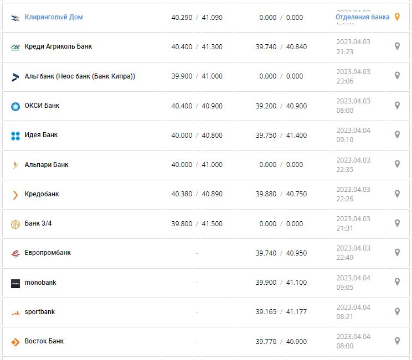The width and height of the screenshot is (412, 360).
Task: Click the location pin for Идея Банк
Action: pyautogui.click(x=396, y=134)
